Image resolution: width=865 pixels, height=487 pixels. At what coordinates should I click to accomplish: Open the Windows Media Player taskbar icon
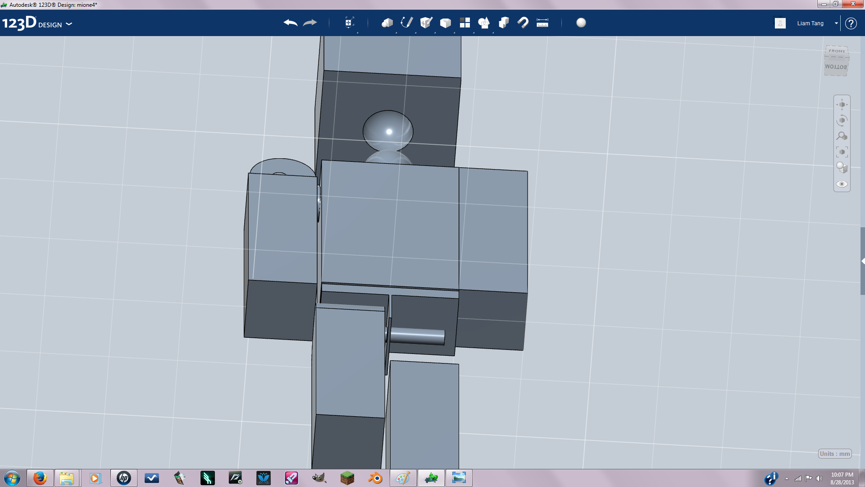95,478
